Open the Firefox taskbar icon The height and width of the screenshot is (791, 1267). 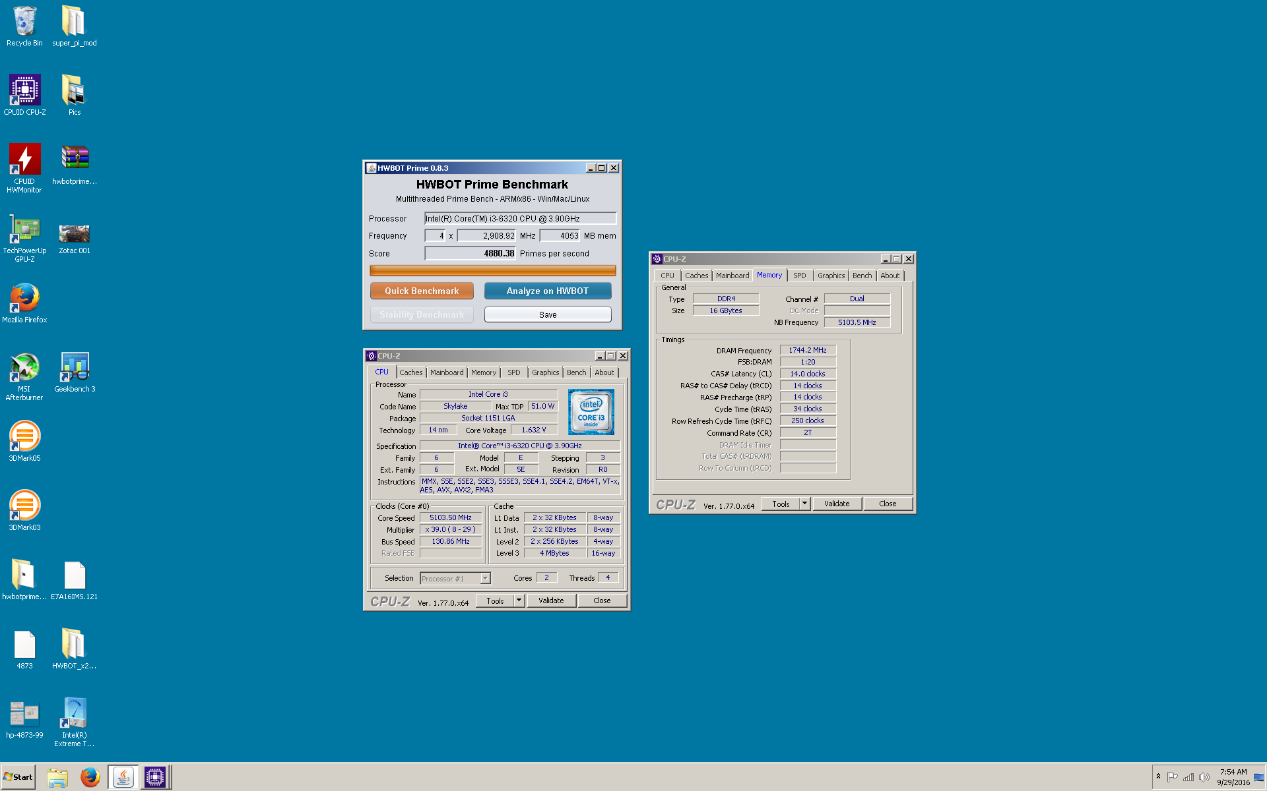coord(90,777)
